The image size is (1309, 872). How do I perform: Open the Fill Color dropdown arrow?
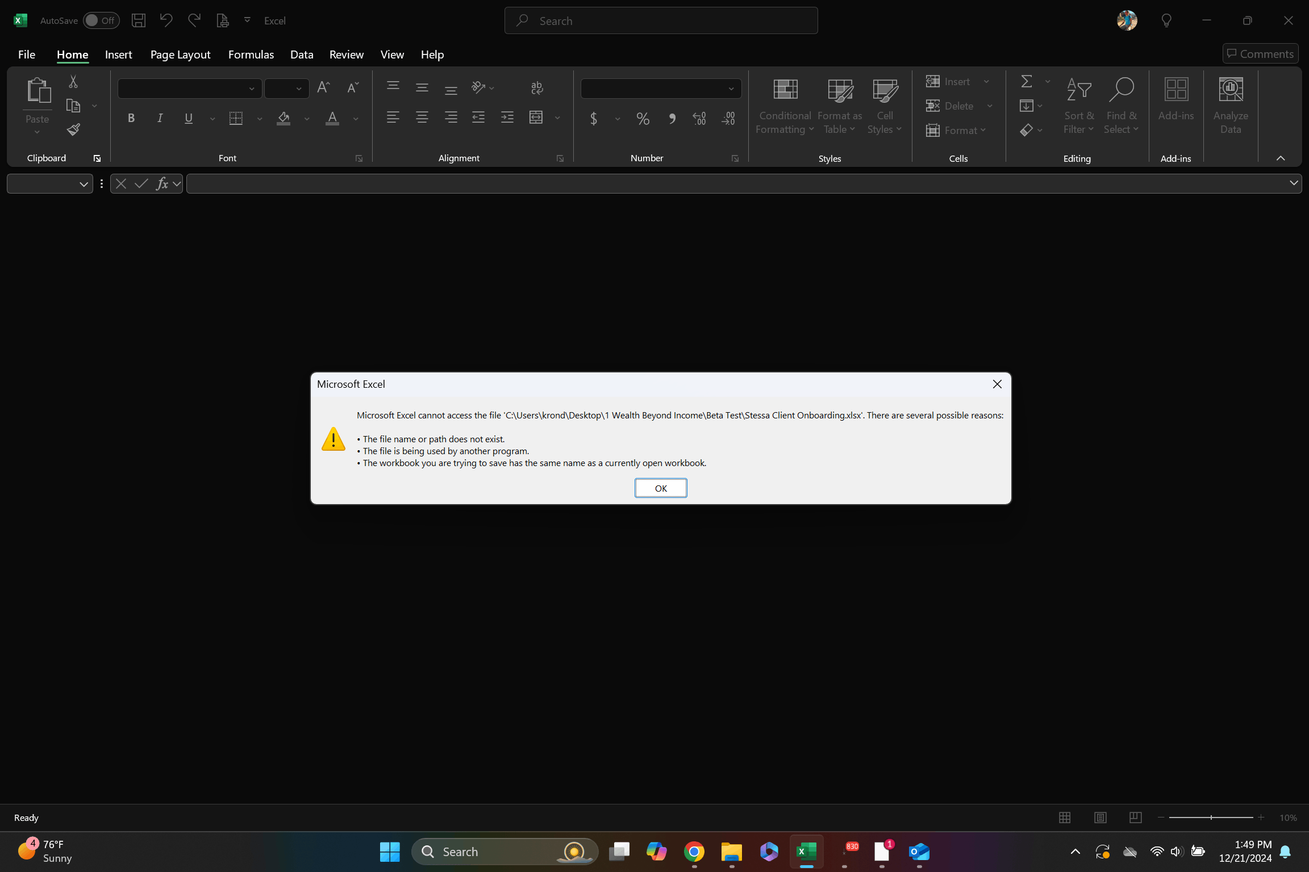307,119
